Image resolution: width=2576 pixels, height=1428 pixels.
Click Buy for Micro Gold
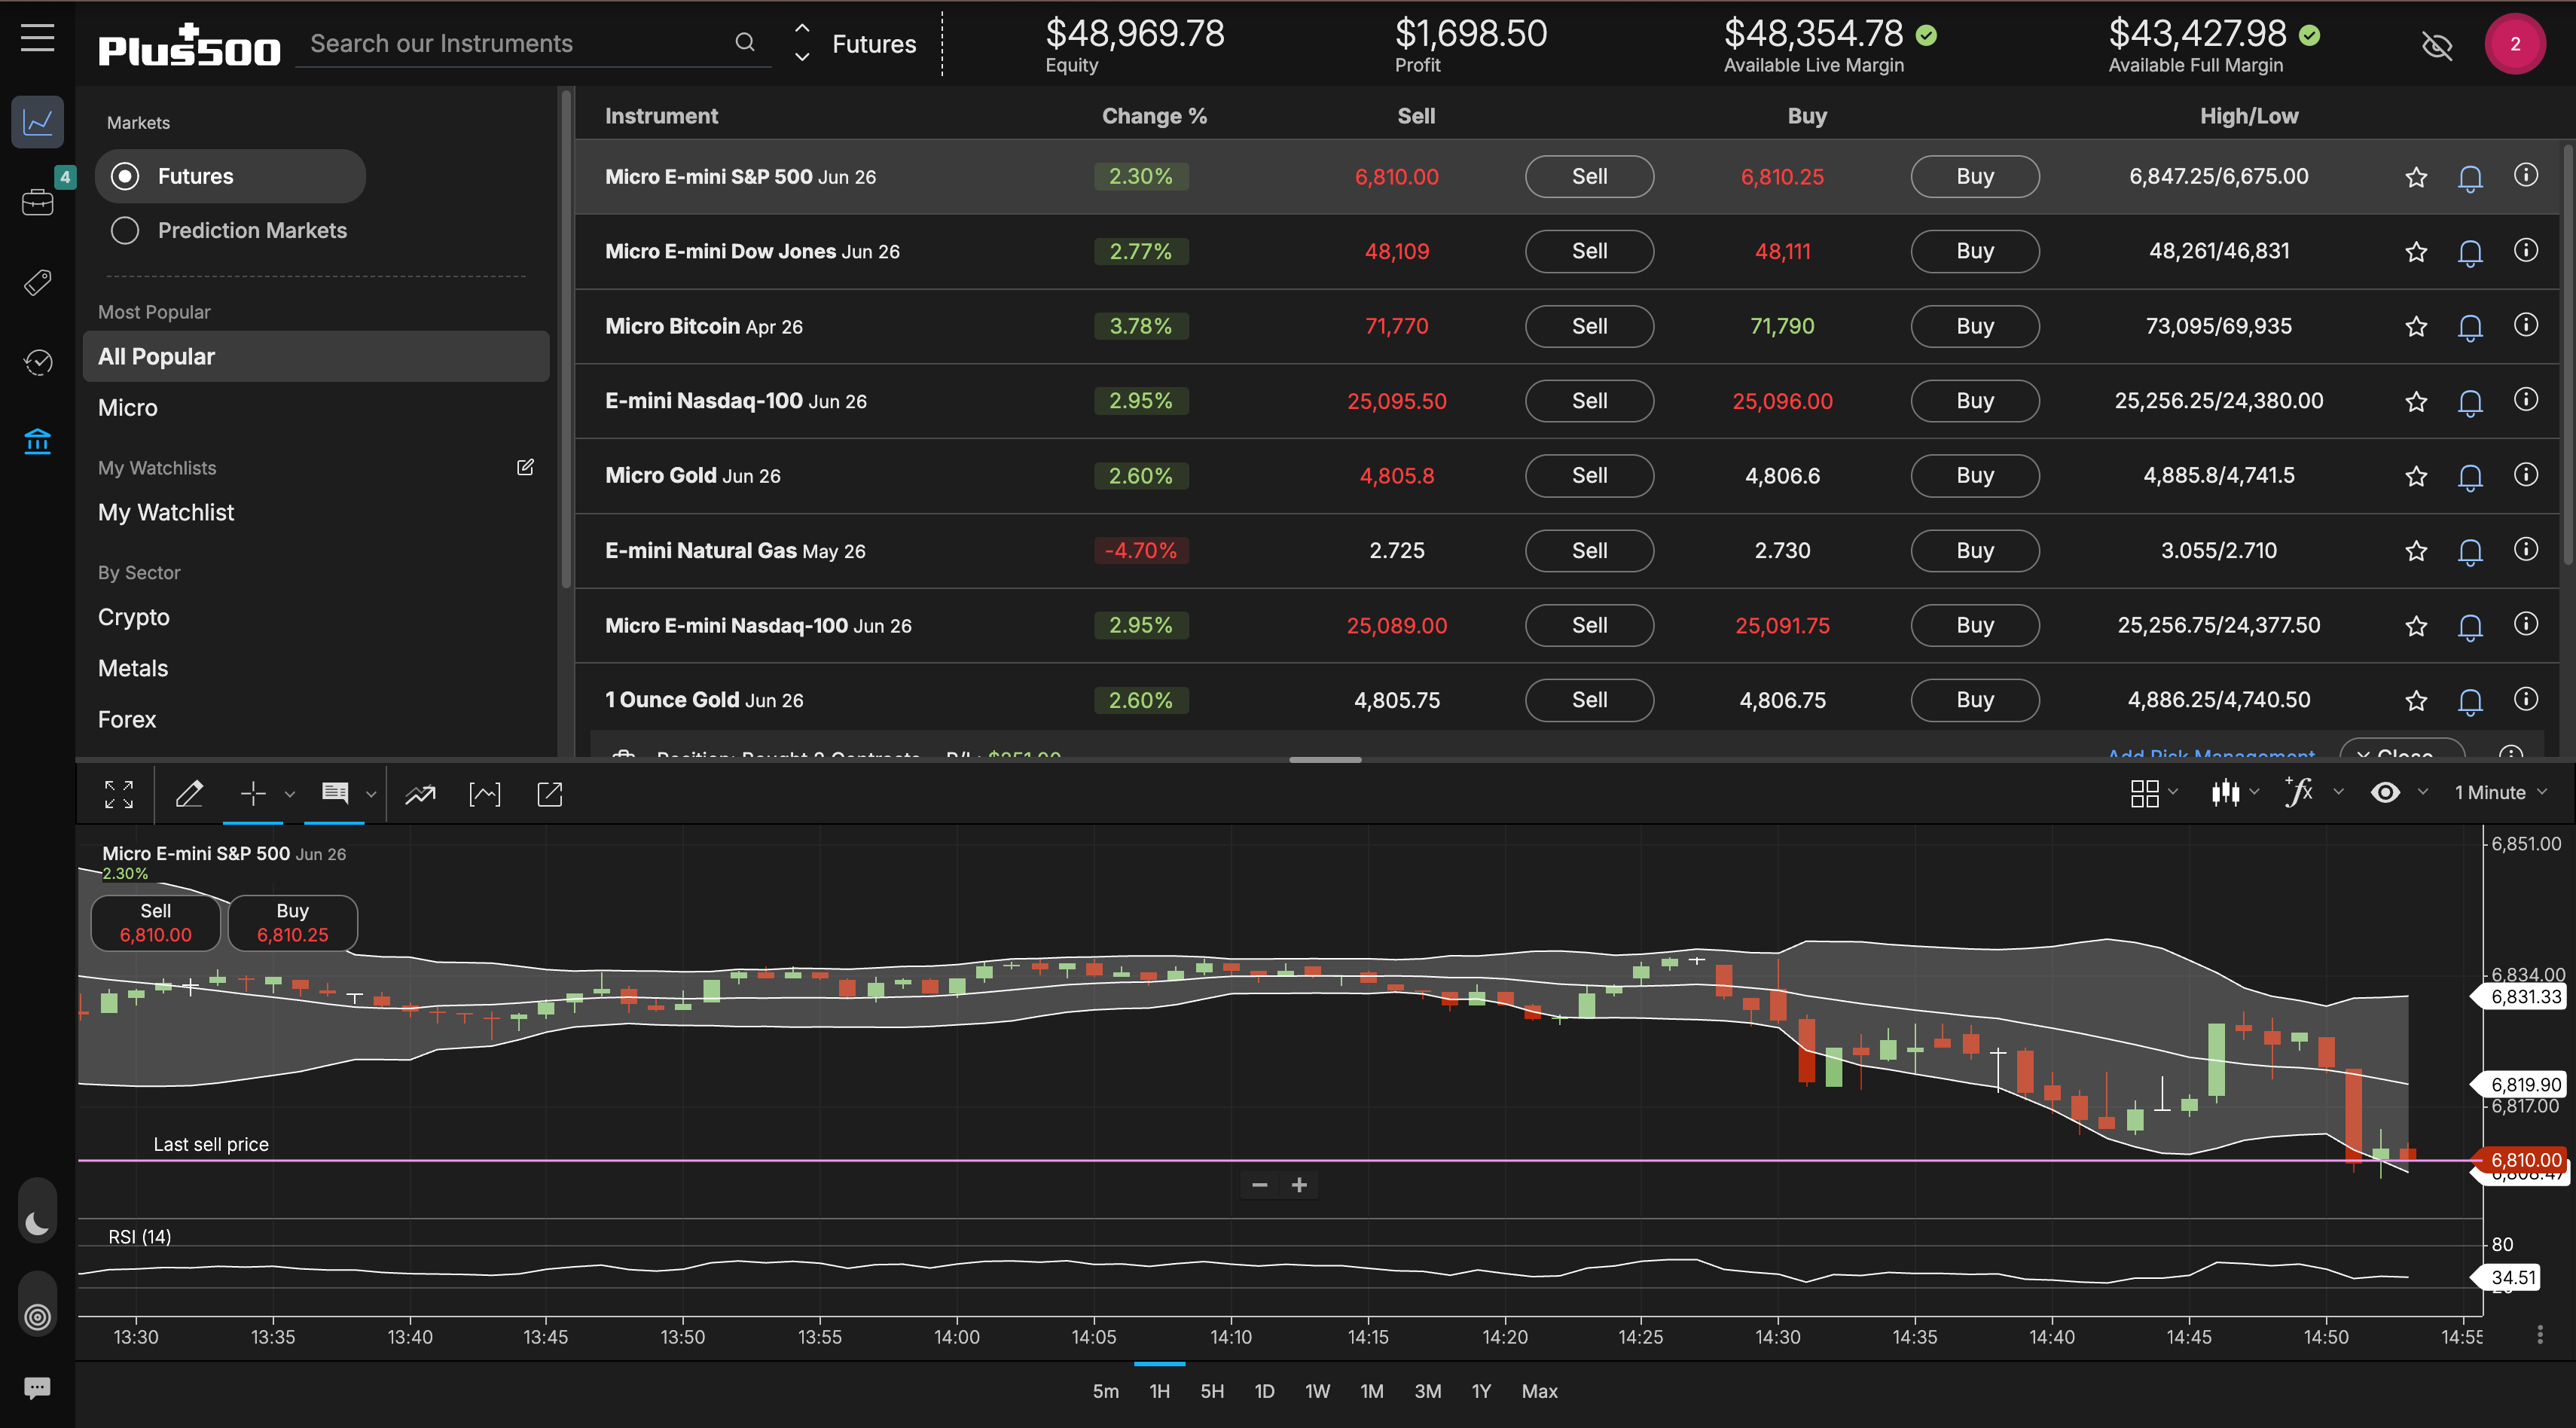[x=1975, y=476]
